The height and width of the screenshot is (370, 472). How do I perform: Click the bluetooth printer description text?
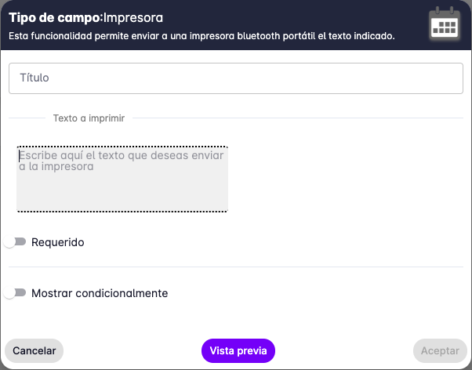point(201,35)
